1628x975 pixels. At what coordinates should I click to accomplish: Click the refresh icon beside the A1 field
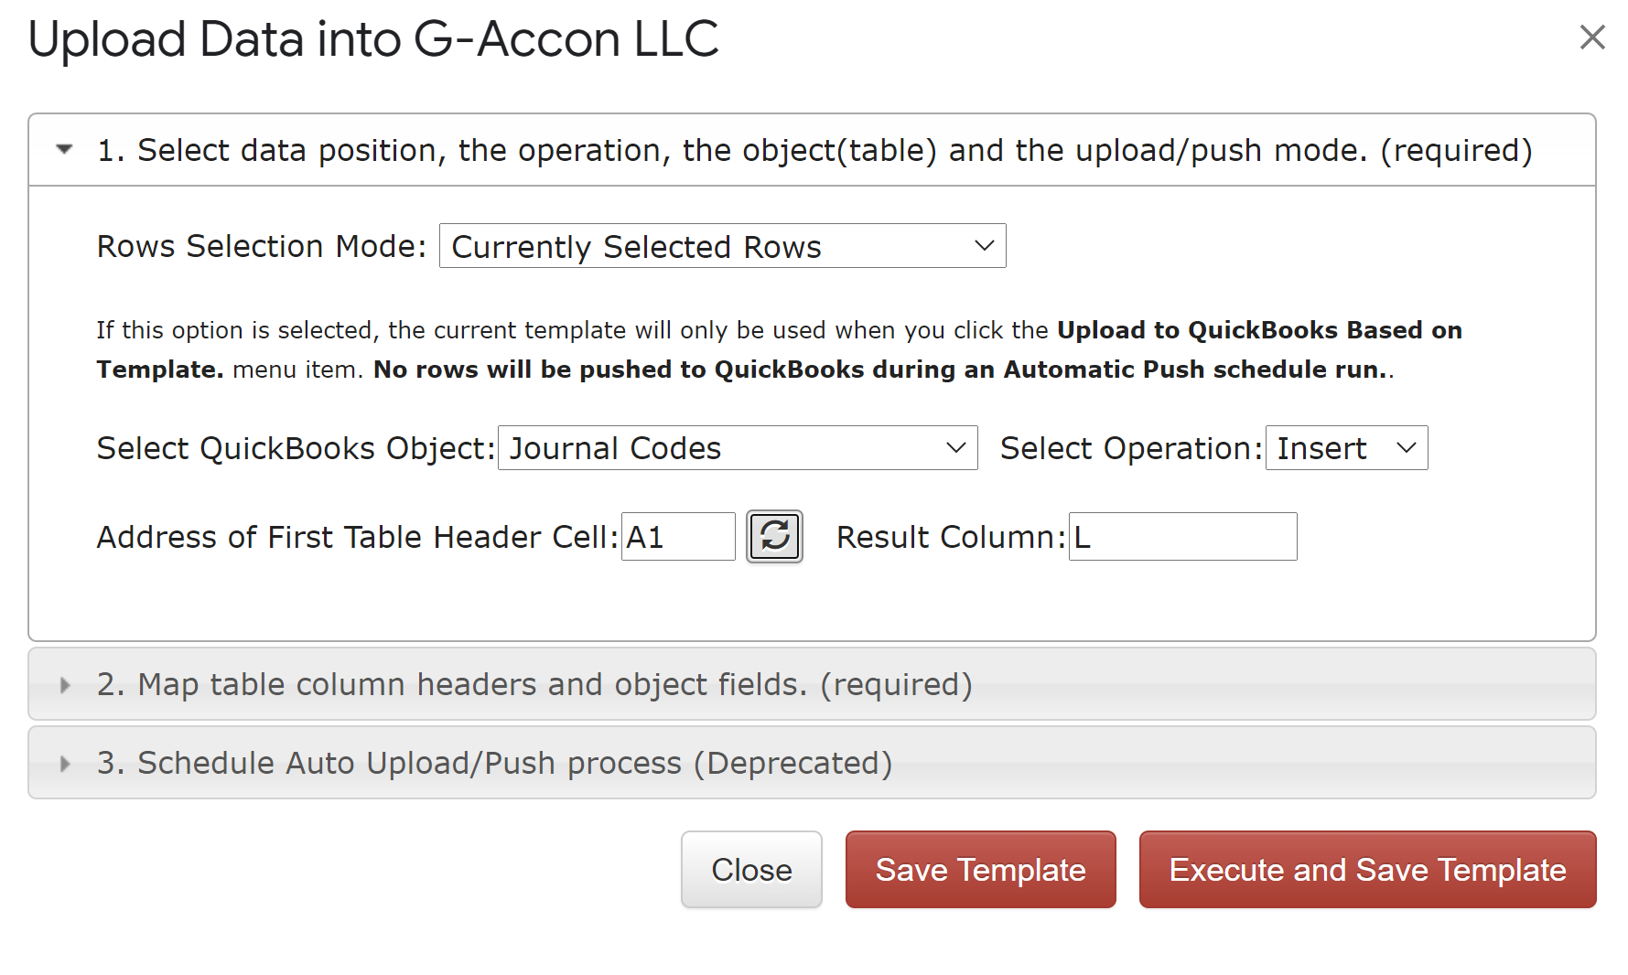pos(774,536)
